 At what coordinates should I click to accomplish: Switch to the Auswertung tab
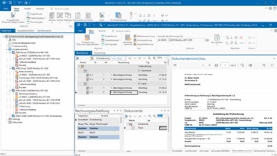pos(99,53)
